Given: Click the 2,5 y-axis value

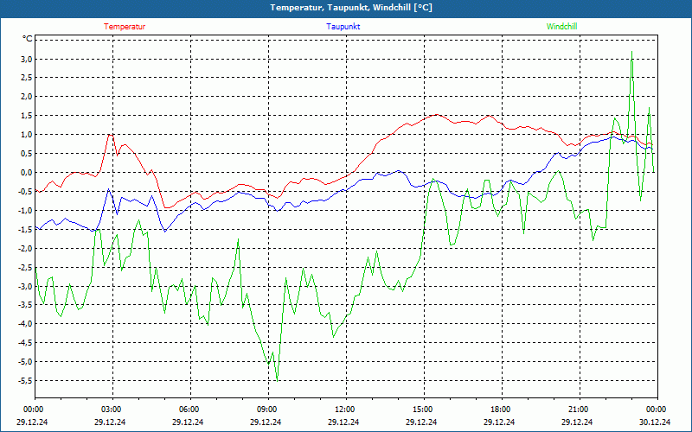Looking at the screenshot, I should [27, 78].
